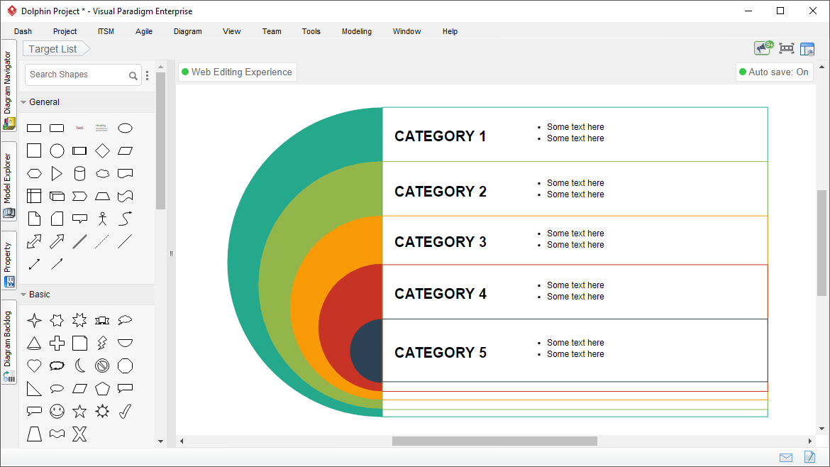Select the rectangle shape in General palette
Screen dimensions: 830x467
(x=34, y=128)
